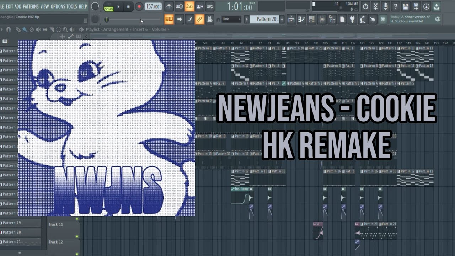The width and height of the screenshot is (455, 256).
Task: Open the ADD menu
Action: (18, 6)
